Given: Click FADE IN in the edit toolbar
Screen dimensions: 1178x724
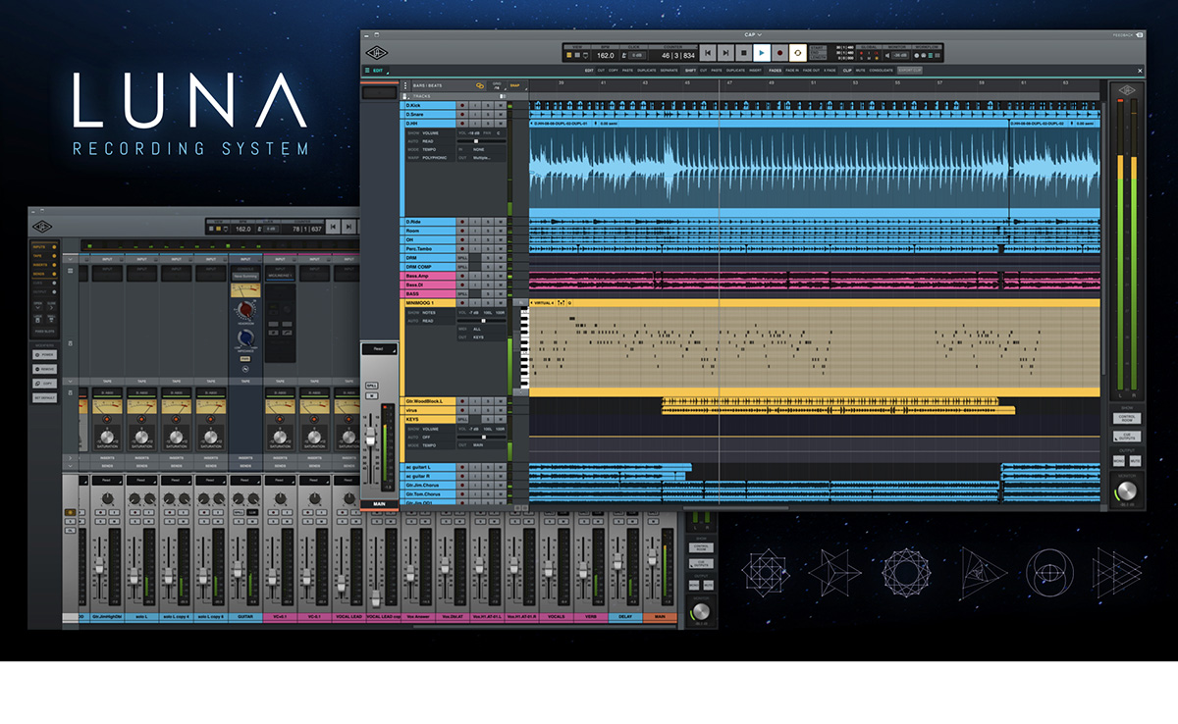Looking at the screenshot, I should 792,70.
